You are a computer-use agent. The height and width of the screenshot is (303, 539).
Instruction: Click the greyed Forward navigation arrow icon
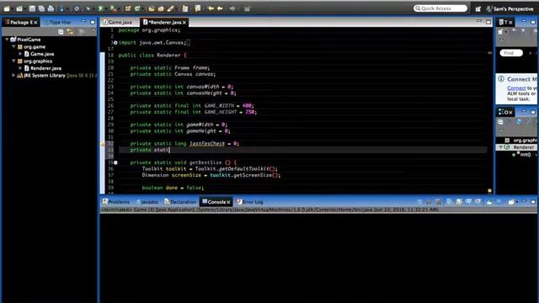click(x=232, y=8)
